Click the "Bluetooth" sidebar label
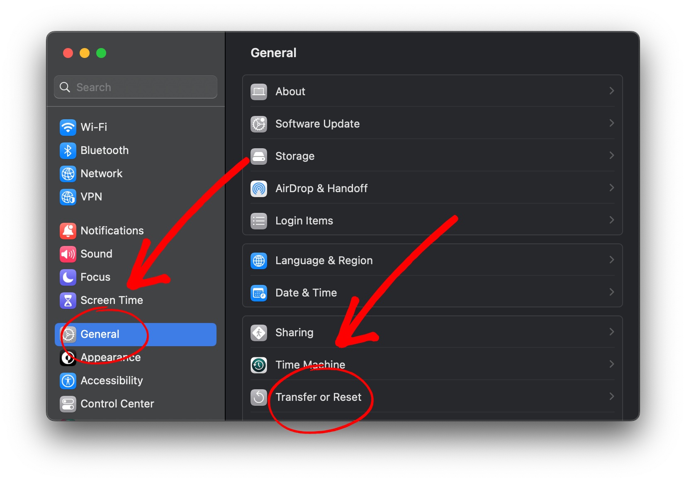 [x=105, y=150]
